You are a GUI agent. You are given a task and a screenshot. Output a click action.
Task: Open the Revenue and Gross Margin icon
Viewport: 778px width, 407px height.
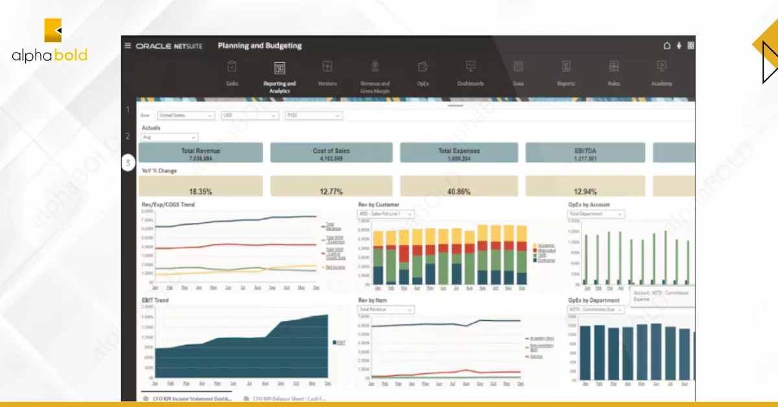[x=375, y=67]
